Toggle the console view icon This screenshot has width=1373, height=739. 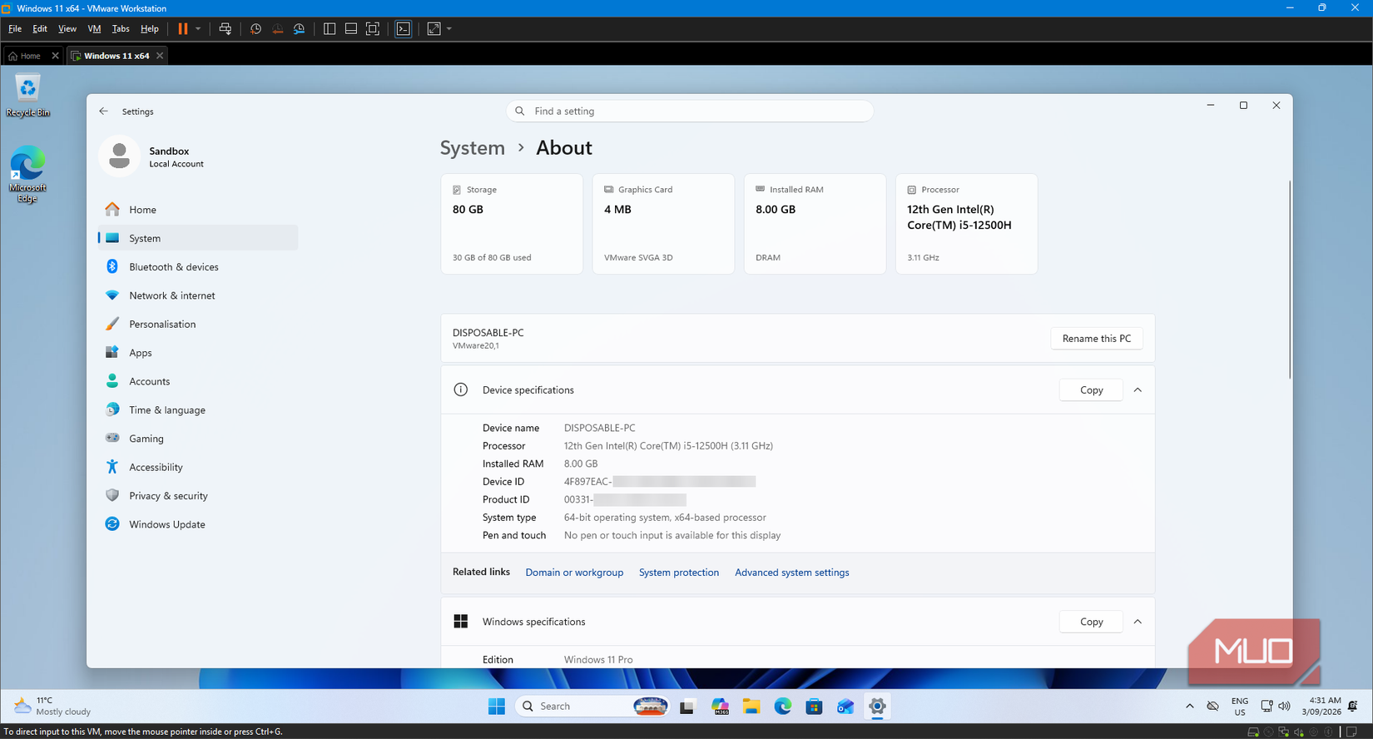[x=404, y=29]
